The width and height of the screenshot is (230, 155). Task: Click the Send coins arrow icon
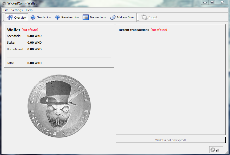(x=33, y=17)
